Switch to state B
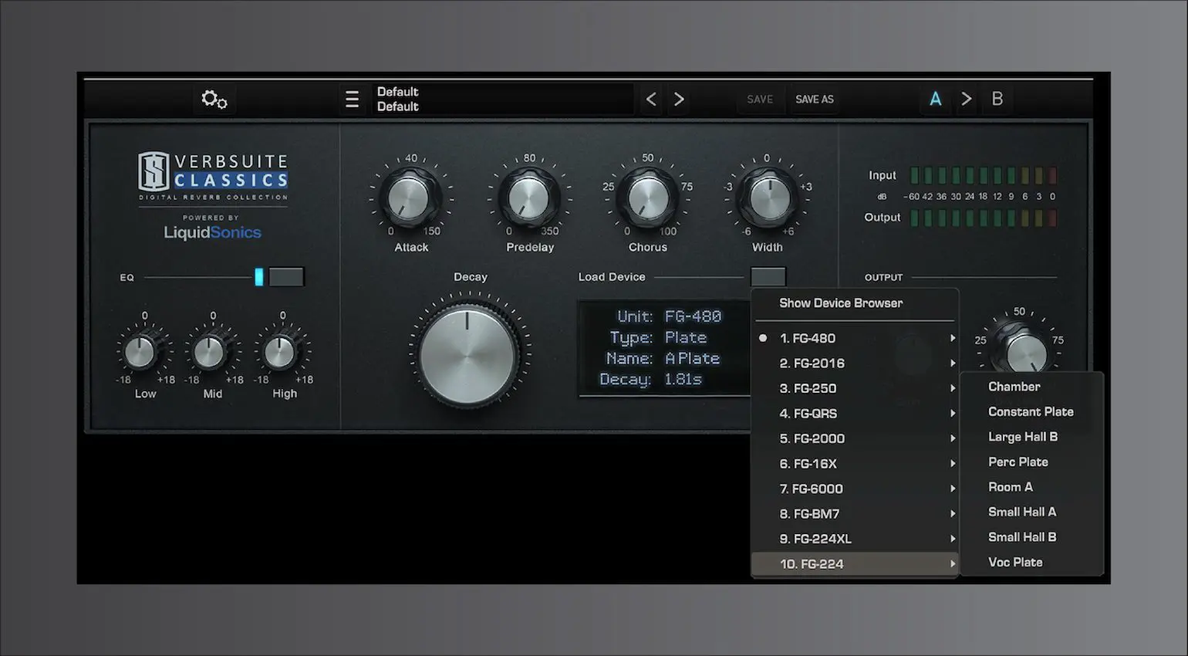 (997, 99)
